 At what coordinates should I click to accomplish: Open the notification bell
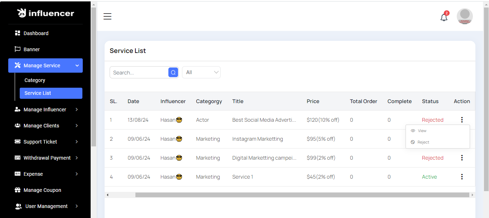pyautogui.click(x=444, y=17)
